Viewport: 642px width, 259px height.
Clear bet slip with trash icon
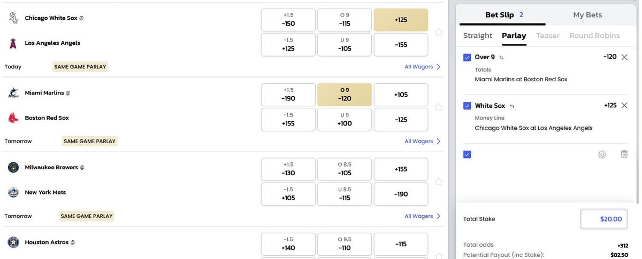(624, 154)
